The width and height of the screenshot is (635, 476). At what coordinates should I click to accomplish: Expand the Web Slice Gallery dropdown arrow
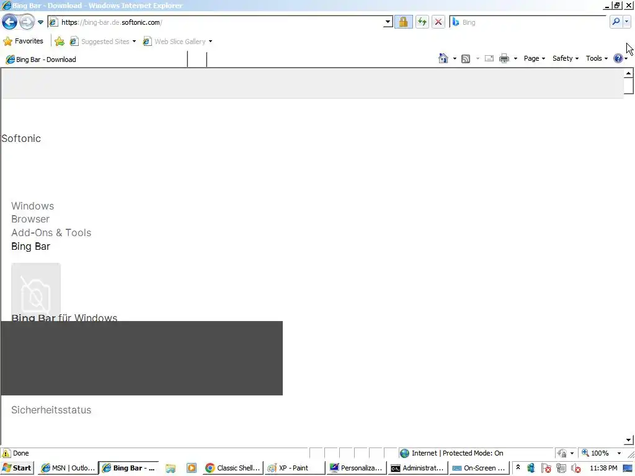210,42
